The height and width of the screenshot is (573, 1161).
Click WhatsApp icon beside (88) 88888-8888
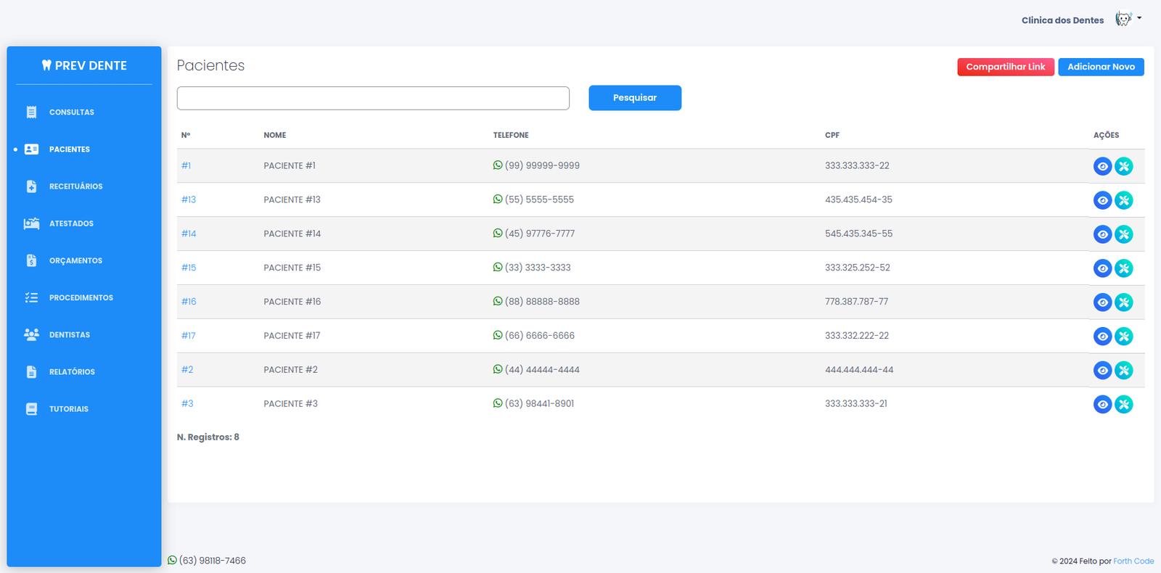coord(498,301)
